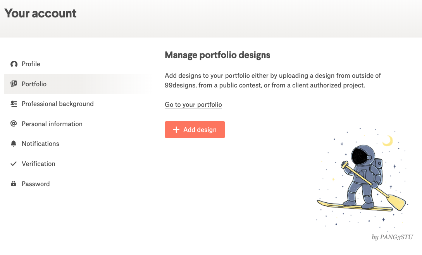Click the "Your account" page heading
Image resolution: width=422 pixels, height=255 pixels.
coord(41,13)
